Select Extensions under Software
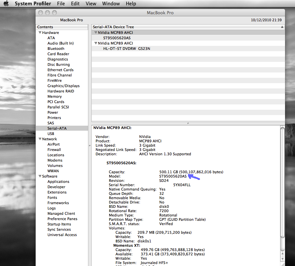 (x=57, y=192)
